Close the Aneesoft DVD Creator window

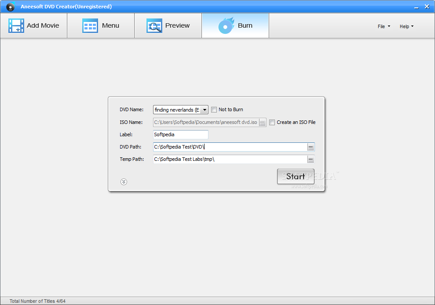click(427, 7)
